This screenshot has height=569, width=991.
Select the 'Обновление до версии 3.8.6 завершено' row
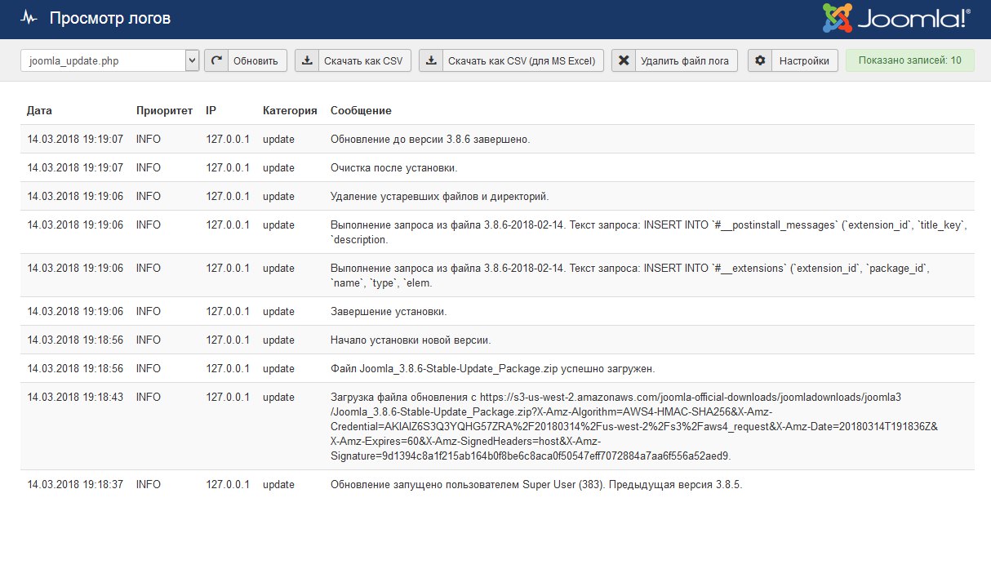coord(430,139)
